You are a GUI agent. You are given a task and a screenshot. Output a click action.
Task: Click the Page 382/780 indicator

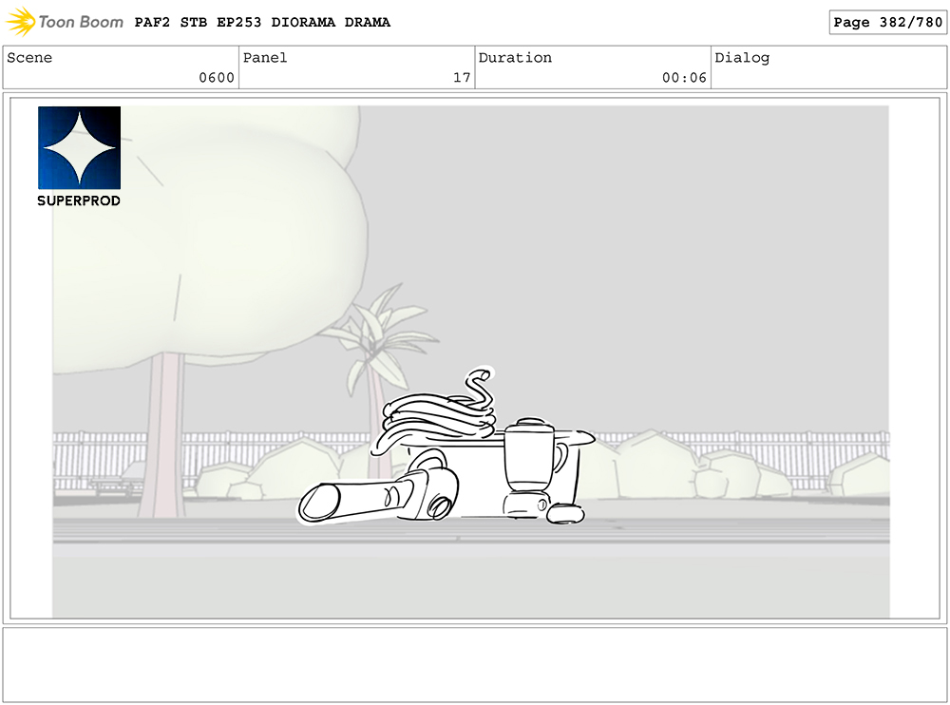pos(887,23)
